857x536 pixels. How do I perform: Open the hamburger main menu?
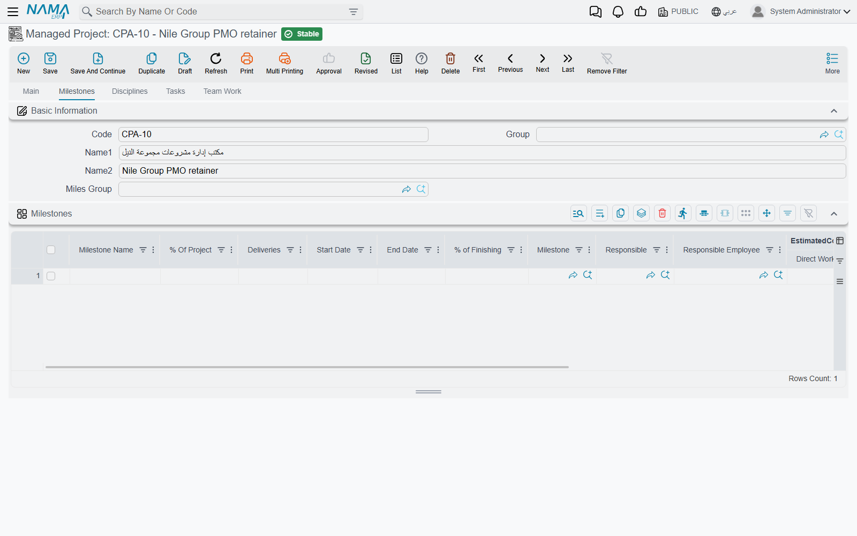(13, 11)
